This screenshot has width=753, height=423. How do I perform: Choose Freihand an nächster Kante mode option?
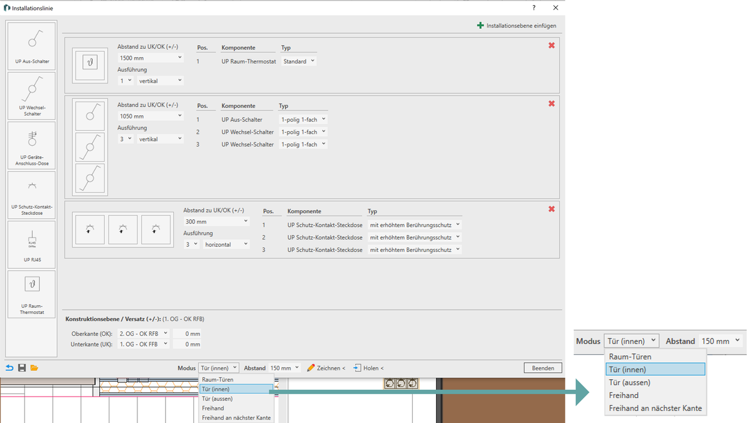[x=236, y=417]
